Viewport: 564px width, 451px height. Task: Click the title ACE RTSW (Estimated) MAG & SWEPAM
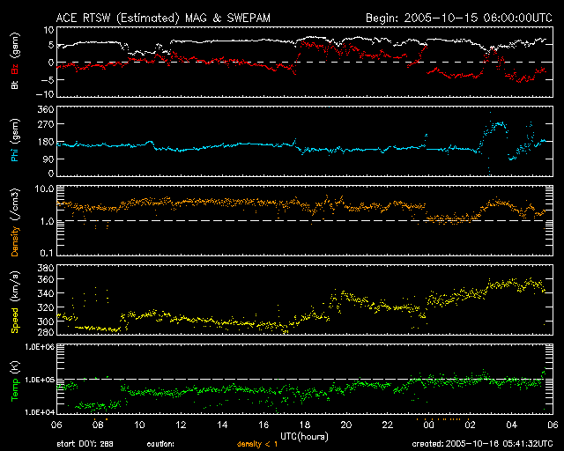tap(163, 18)
